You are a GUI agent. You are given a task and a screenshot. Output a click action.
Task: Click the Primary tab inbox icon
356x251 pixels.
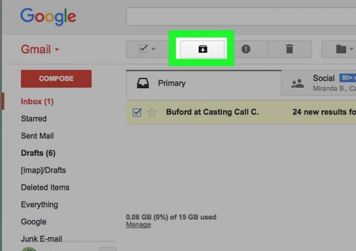coord(143,83)
